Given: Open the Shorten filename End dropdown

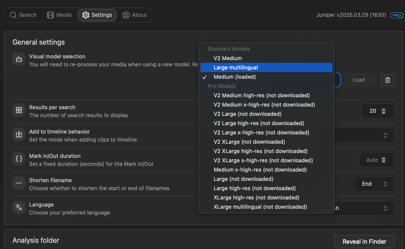Looking at the screenshot, I should (374, 184).
